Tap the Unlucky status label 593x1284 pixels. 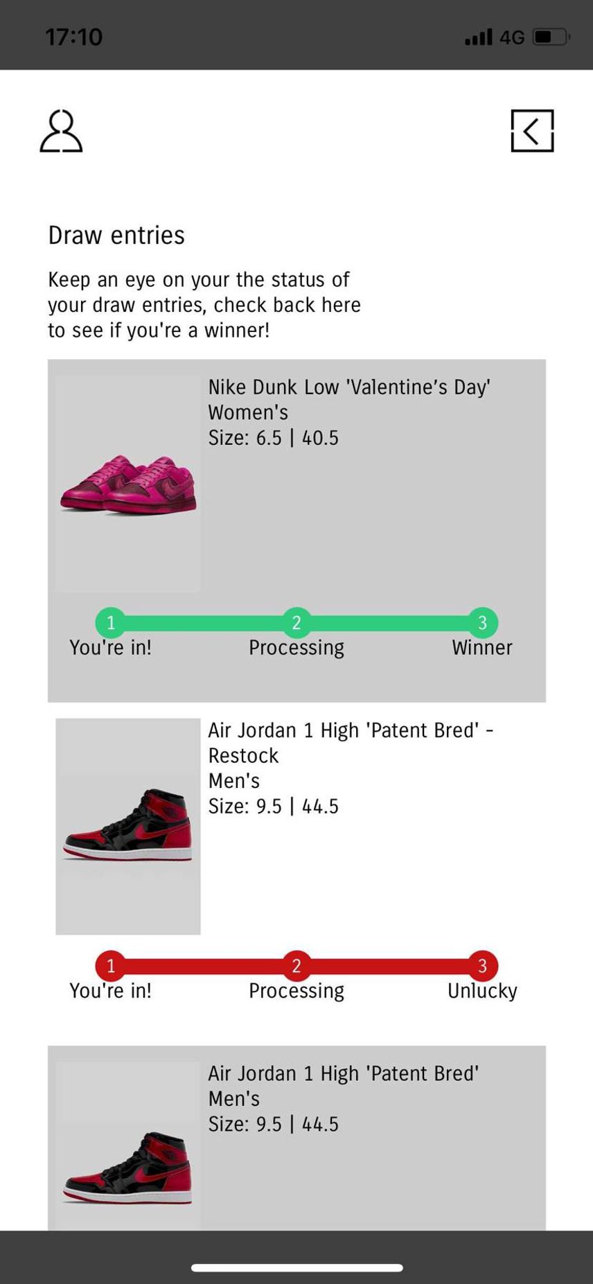(x=482, y=991)
